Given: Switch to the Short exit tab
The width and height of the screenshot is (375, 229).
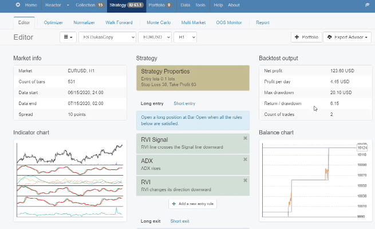Looking at the screenshot, I should tap(180, 221).
